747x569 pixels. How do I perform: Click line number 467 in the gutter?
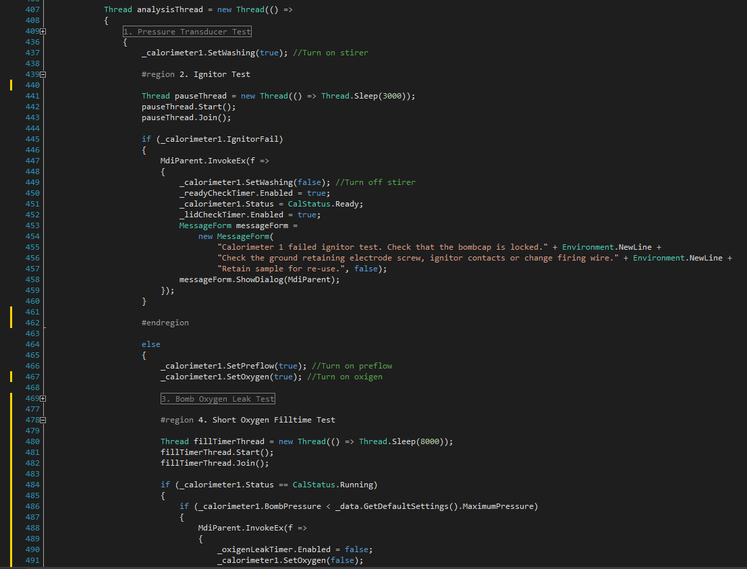32,377
